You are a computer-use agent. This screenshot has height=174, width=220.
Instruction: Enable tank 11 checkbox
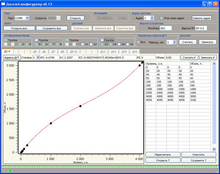point(83,44)
